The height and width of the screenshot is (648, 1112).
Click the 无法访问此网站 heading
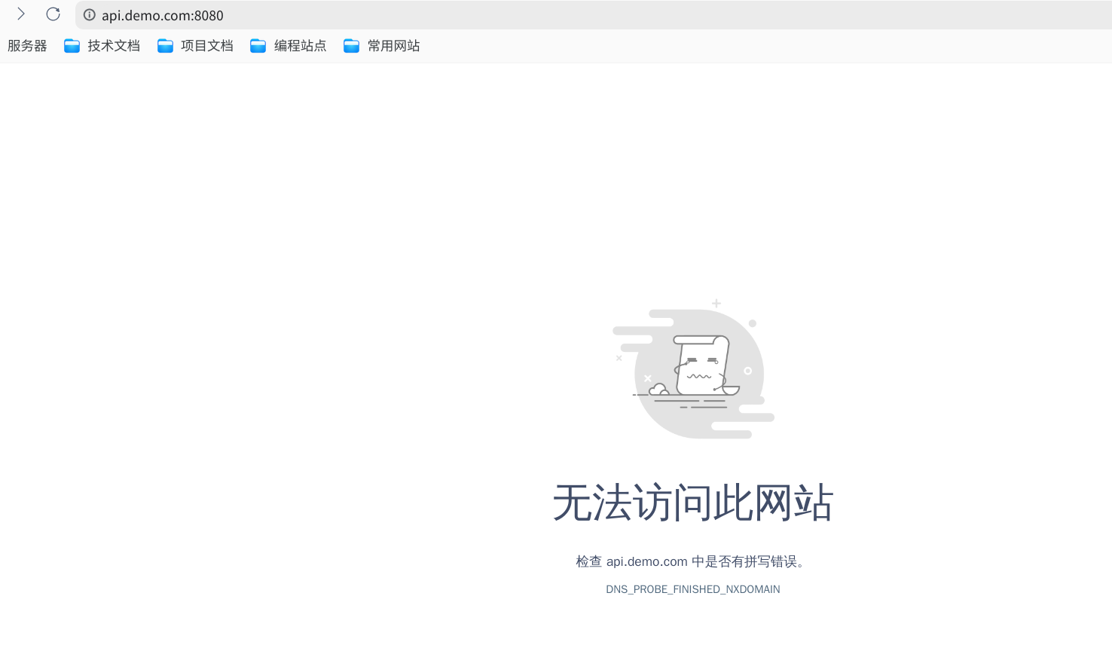click(693, 503)
